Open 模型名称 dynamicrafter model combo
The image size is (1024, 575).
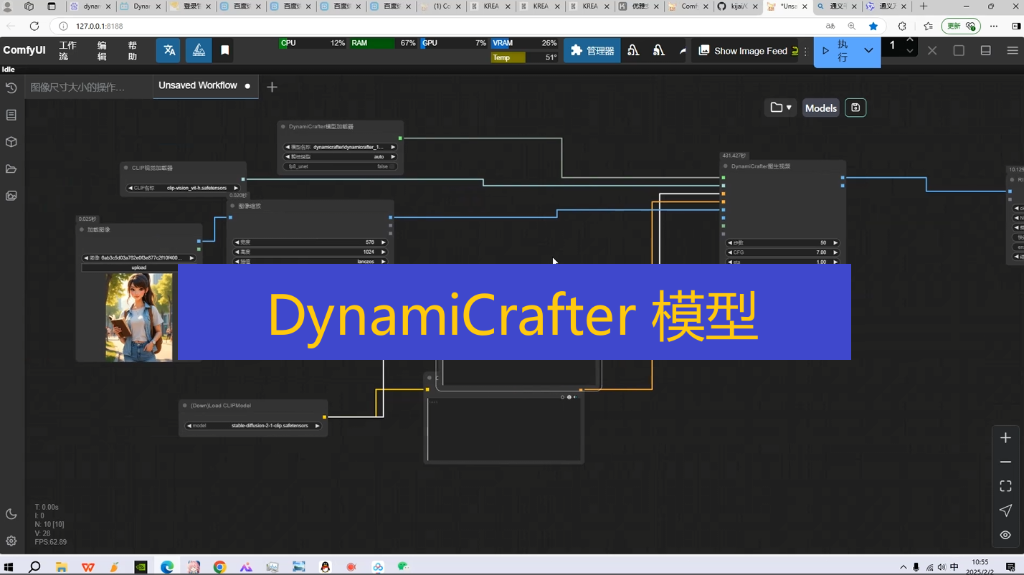tap(341, 147)
